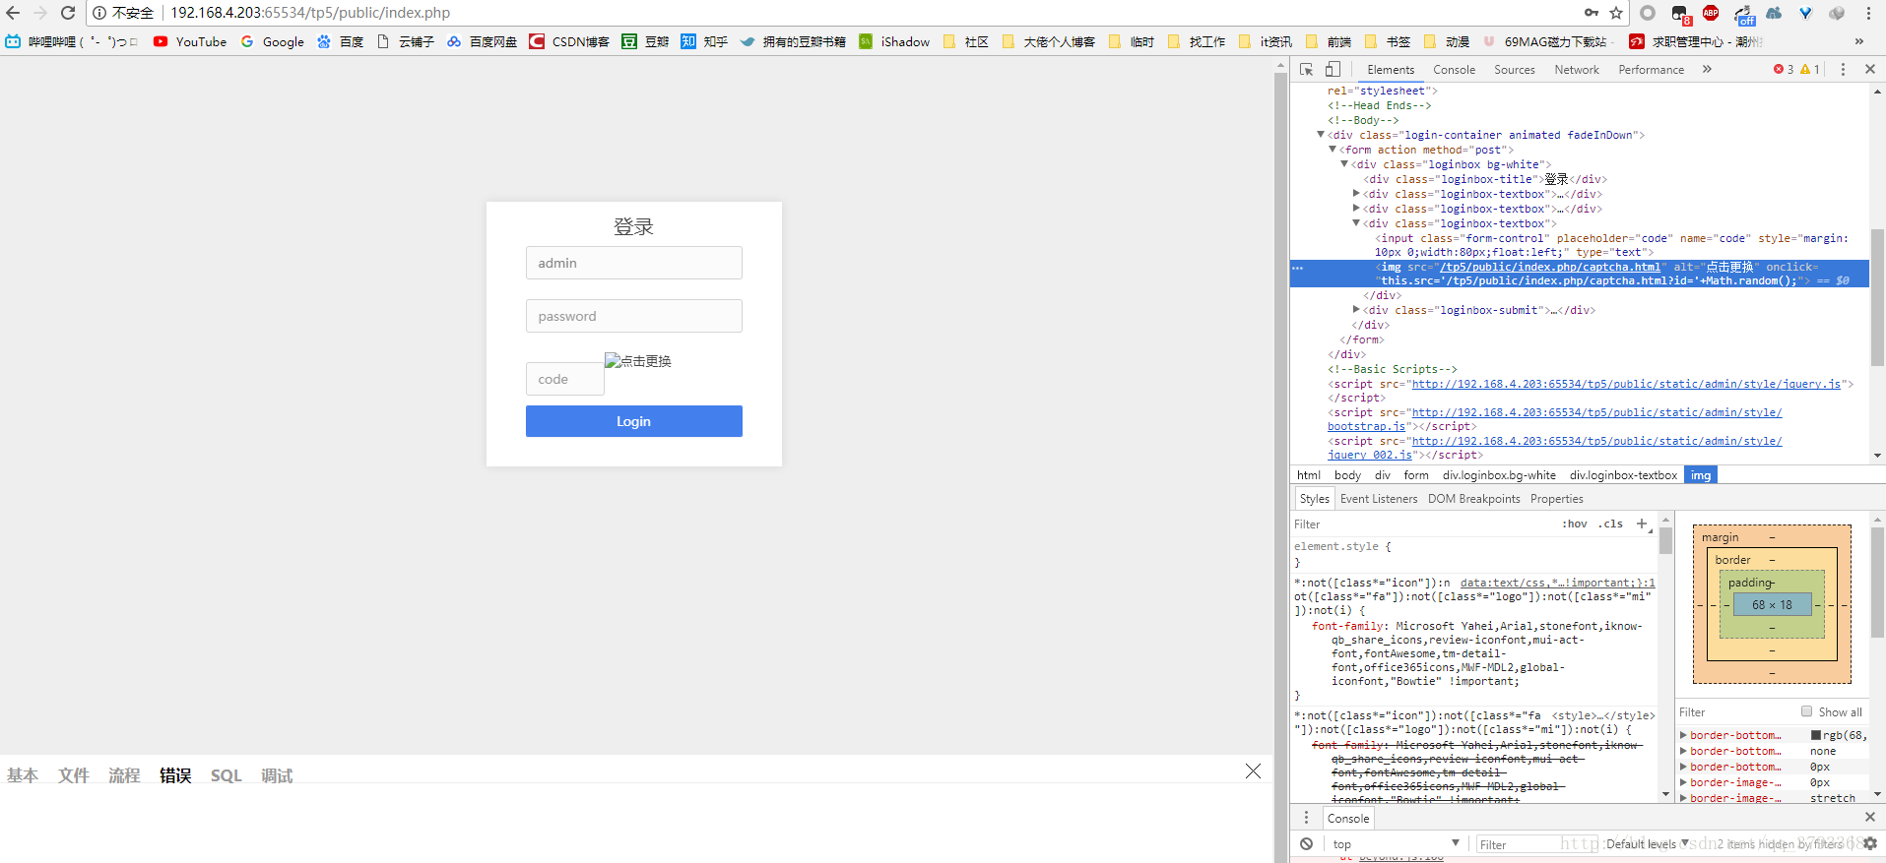Expand the loginbox-submit div node
The image size is (1886, 863).
tap(1356, 310)
